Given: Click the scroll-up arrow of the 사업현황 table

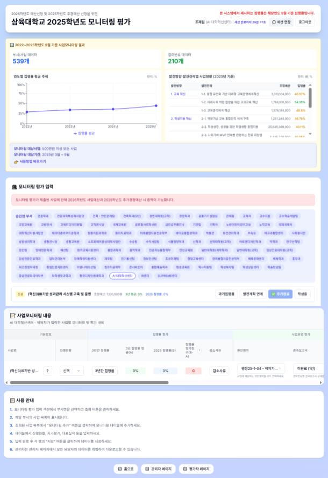Looking at the screenshot, I should [x=310, y=85].
